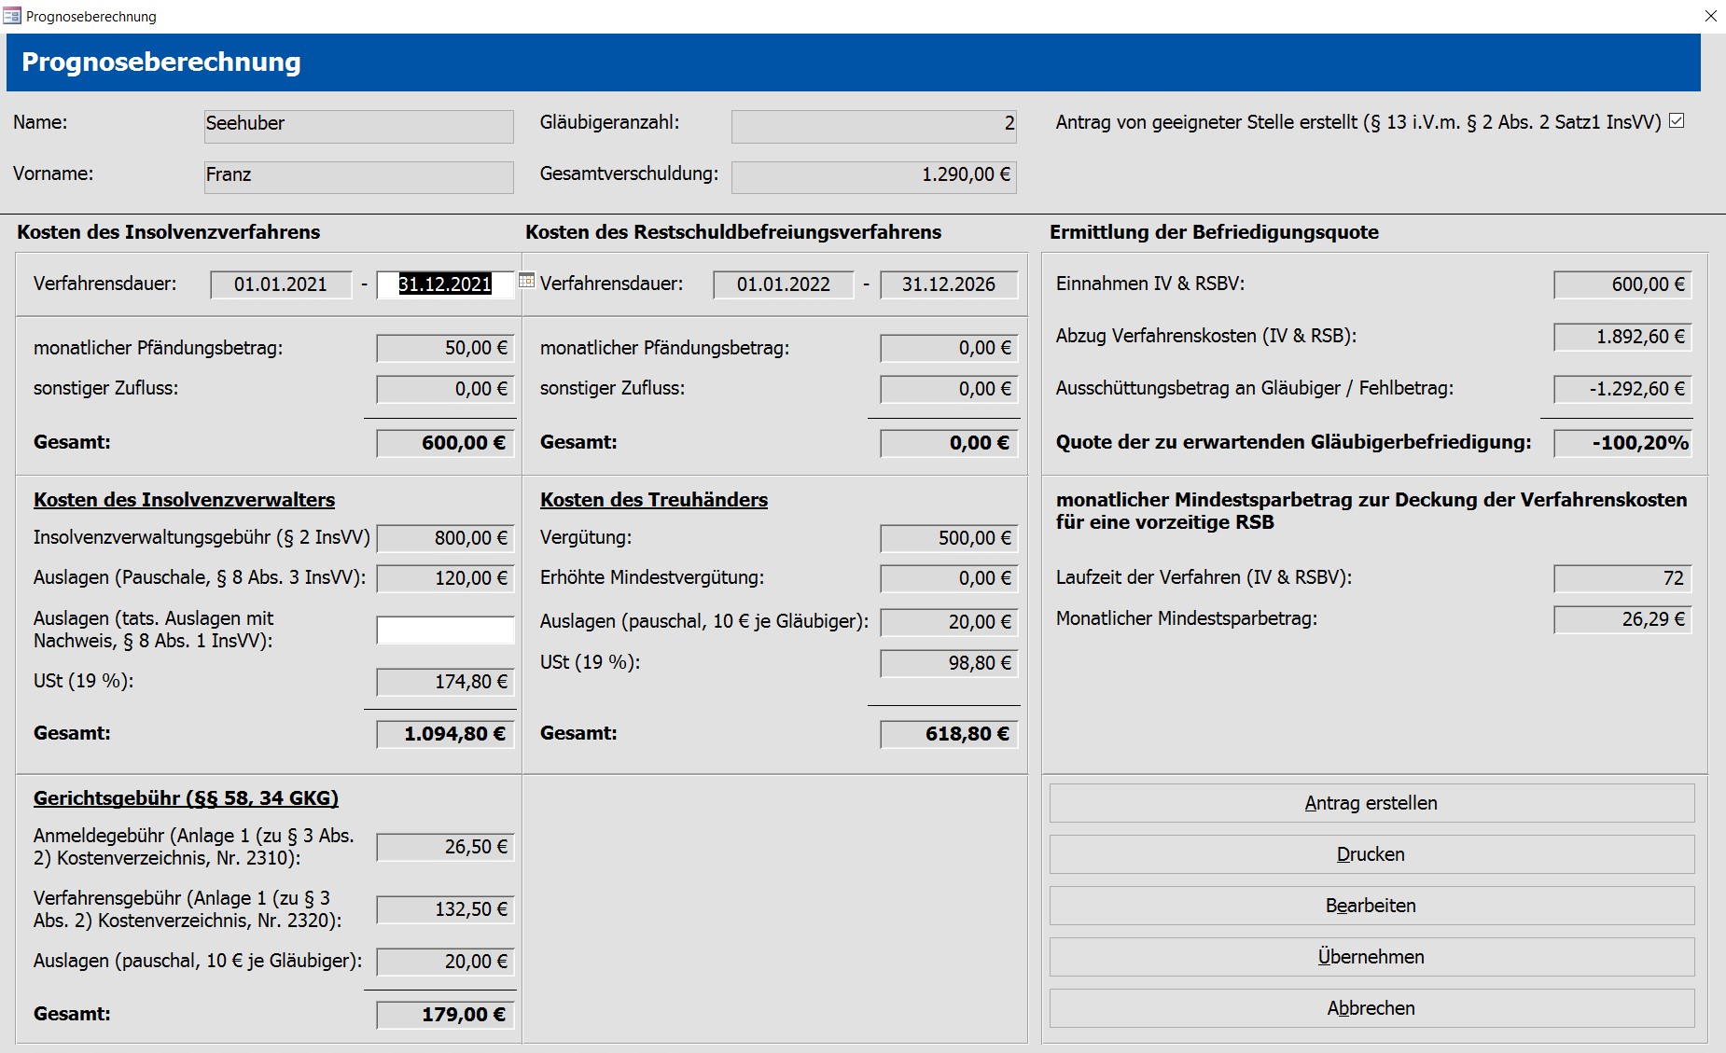Click the Pfändungsbetrag field with 50,00 €

coord(445,348)
